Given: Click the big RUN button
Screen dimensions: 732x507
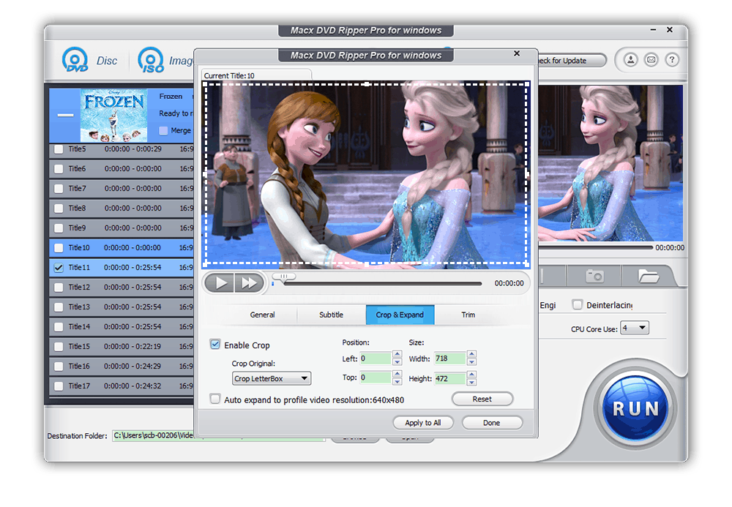Looking at the screenshot, I should coord(635,408).
